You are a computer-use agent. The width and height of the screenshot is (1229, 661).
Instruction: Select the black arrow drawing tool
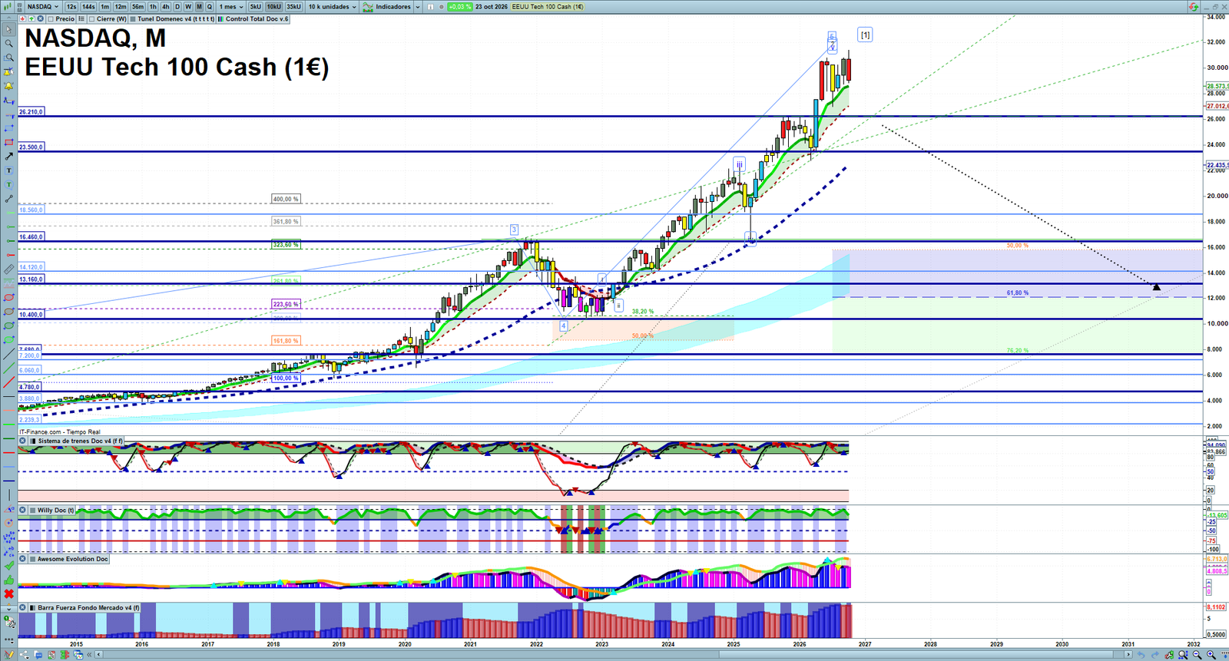[9, 157]
